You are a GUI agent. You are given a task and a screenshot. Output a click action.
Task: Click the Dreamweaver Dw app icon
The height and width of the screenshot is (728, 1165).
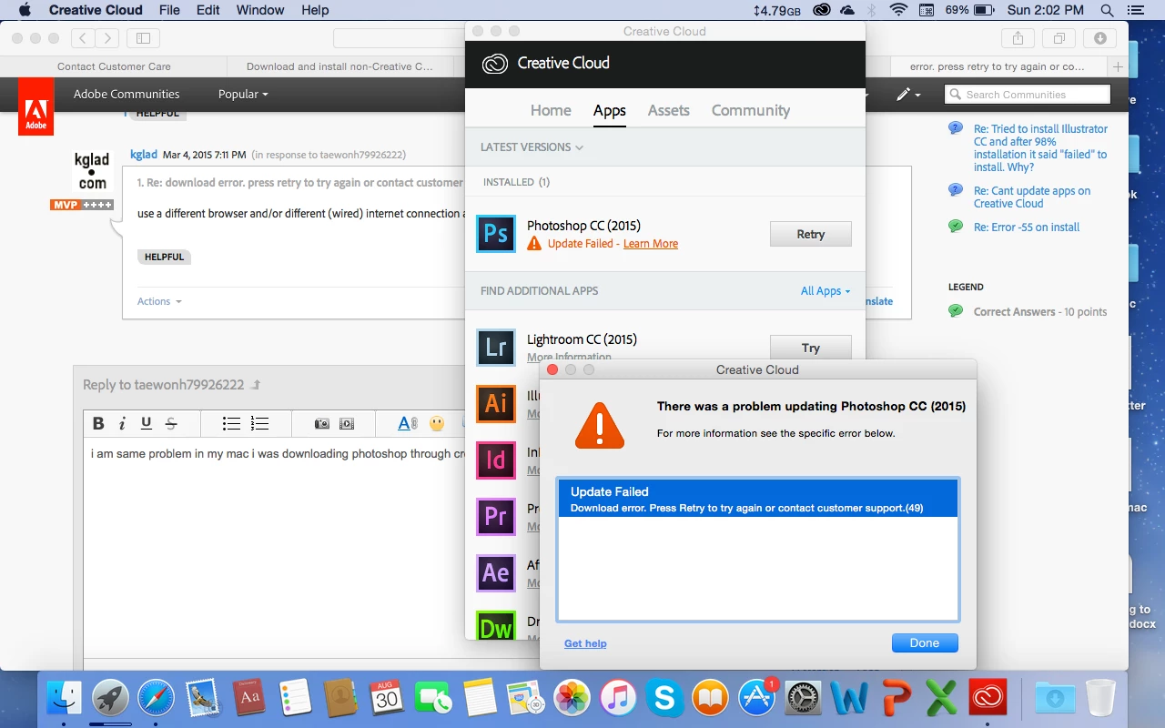pos(496,625)
